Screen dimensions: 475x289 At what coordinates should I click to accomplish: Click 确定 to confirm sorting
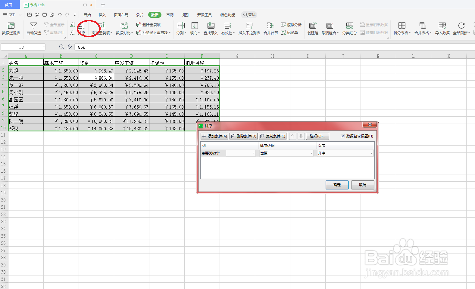tap(337, 185)
